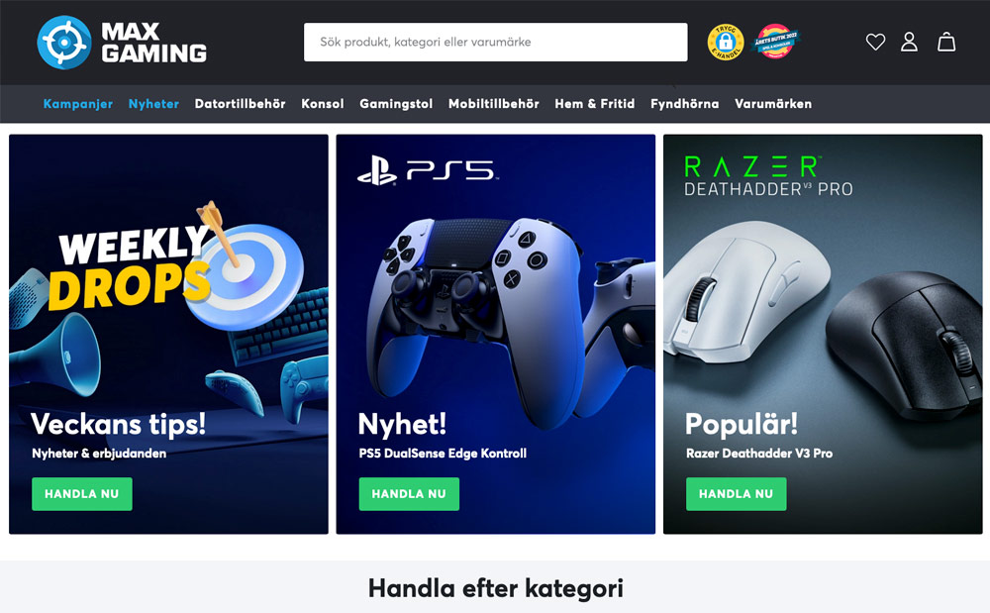This screenshot has height=613, width=990.
Task: Click Handla Nu for PS5 DualSense Edge
Action: click(409, 494)
